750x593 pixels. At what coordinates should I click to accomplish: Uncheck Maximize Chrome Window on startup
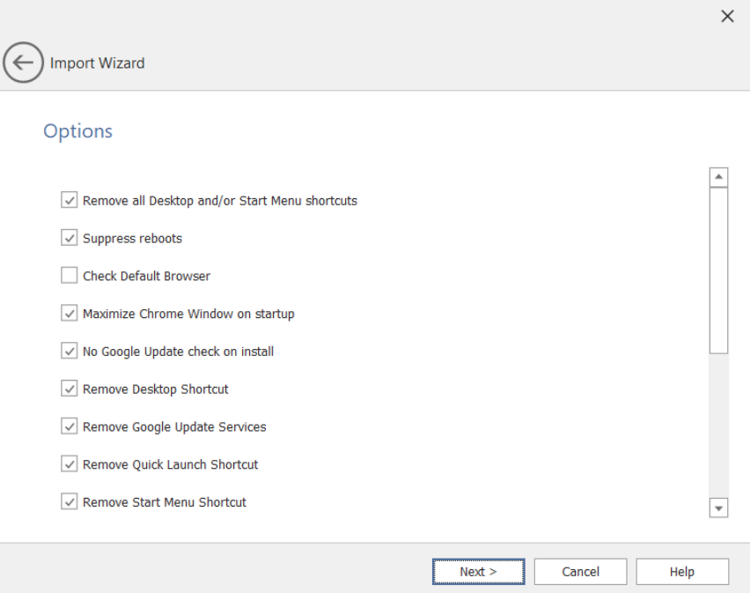coord(69,314)
